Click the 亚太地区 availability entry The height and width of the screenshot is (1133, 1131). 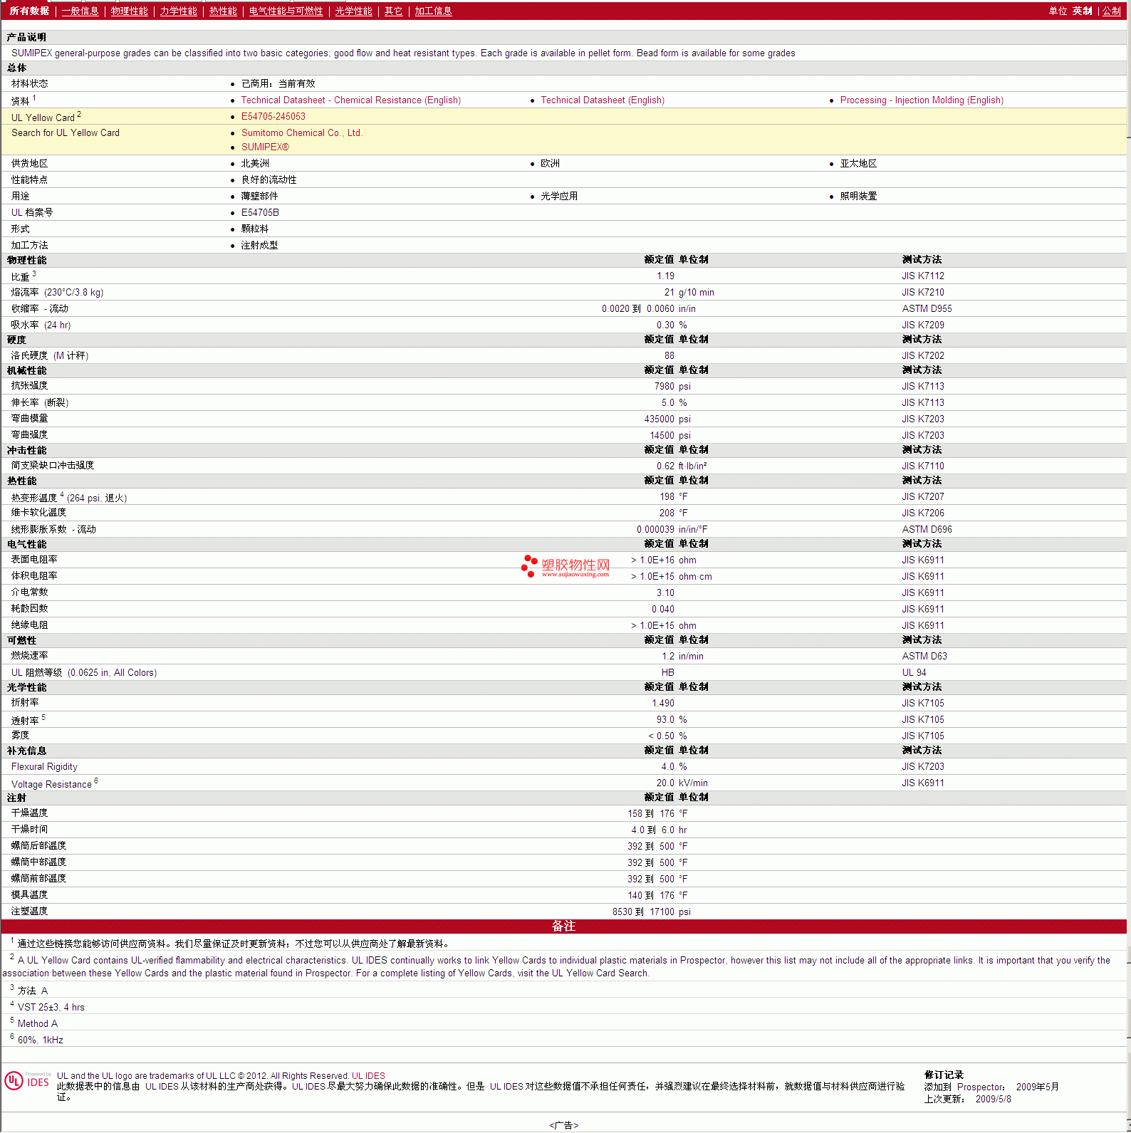[x=858, y=164]
